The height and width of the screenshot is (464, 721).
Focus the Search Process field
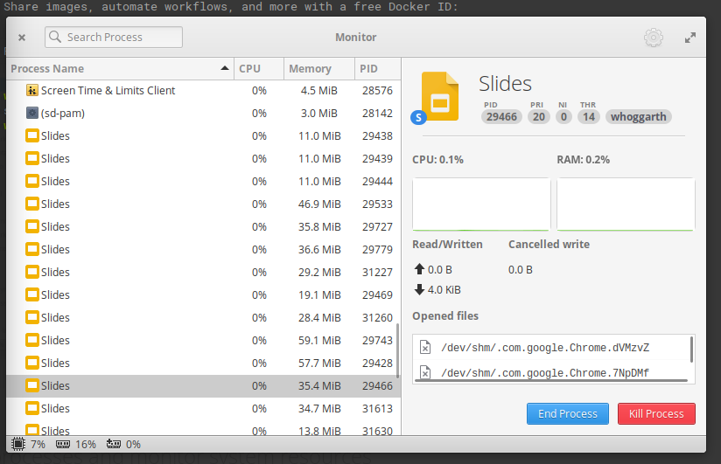point(114,38)
